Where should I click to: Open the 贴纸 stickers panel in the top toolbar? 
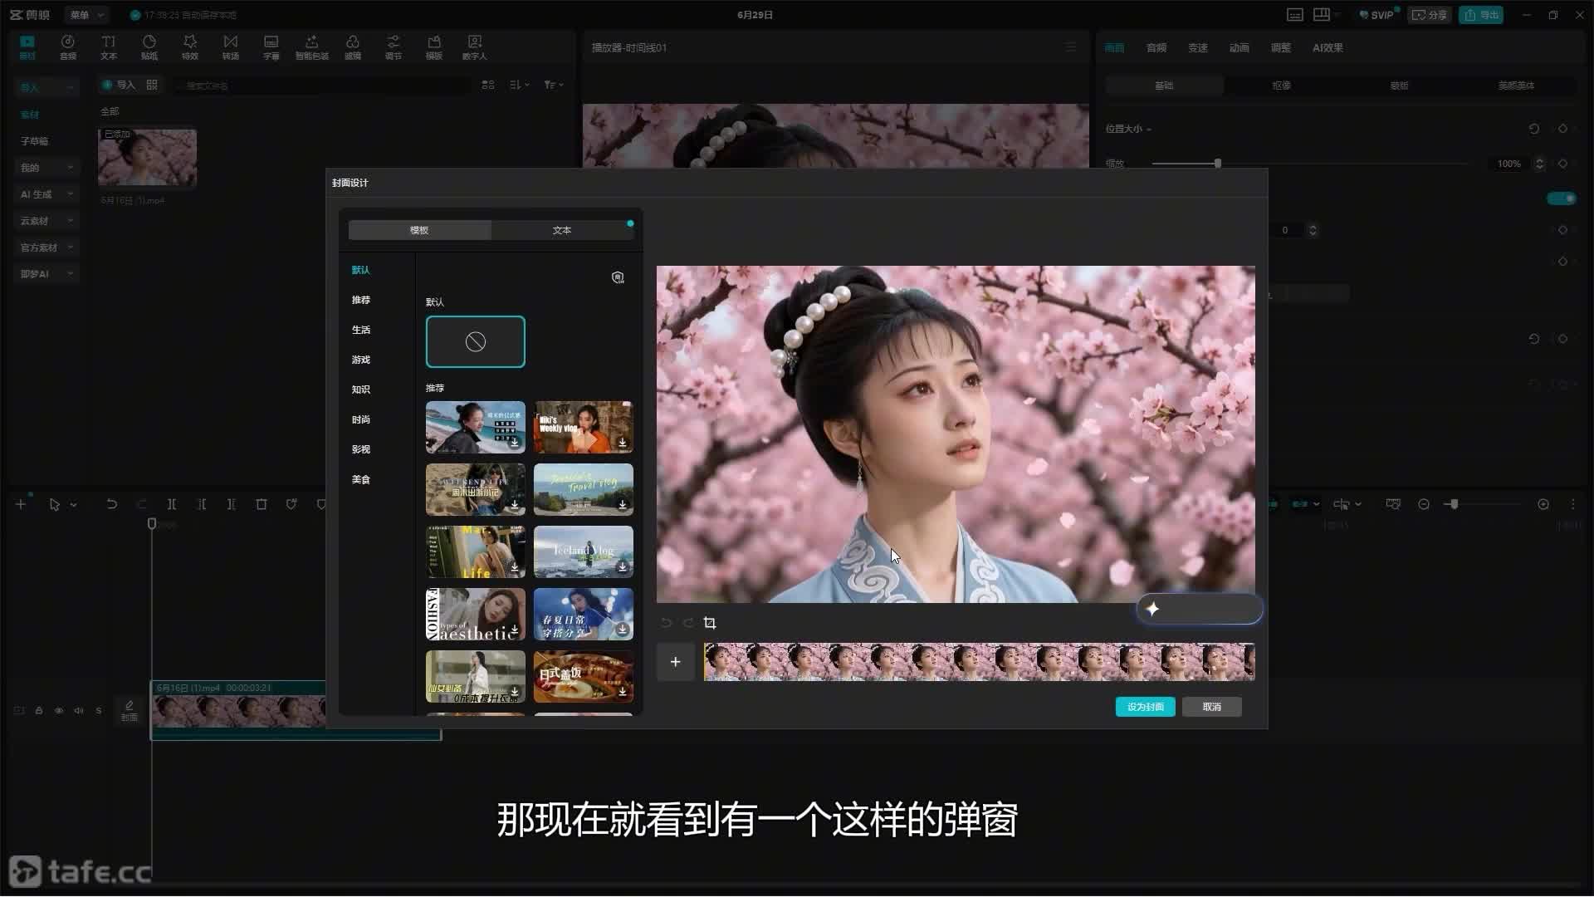point(149,47)
